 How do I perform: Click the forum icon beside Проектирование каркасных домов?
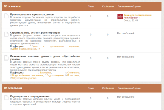pyautogui.click(x=6, y=16)
